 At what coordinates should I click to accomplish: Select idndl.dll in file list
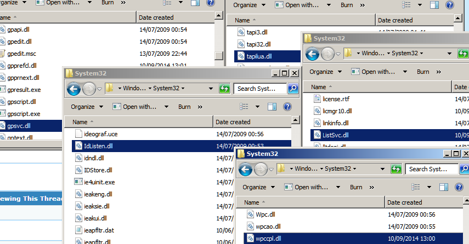pyautogui.click(x=94, y=158)
